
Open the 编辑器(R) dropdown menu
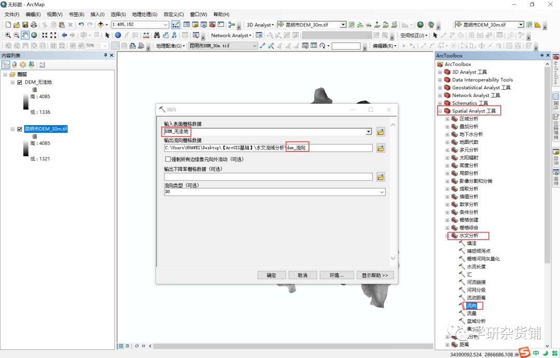384,46
